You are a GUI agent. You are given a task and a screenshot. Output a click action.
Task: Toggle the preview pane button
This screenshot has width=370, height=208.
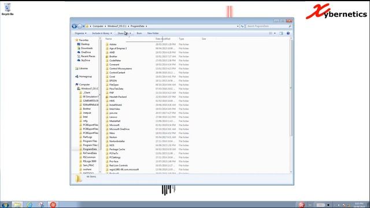tap(281, 34)
